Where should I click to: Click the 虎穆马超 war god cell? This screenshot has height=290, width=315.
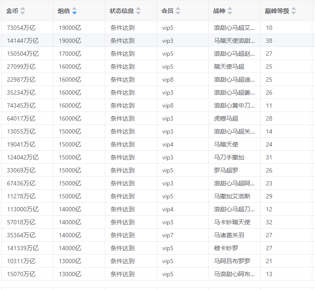point(226,118)
